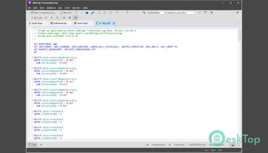Click the Save All icon
268x153 pixels.
point(93,13)
